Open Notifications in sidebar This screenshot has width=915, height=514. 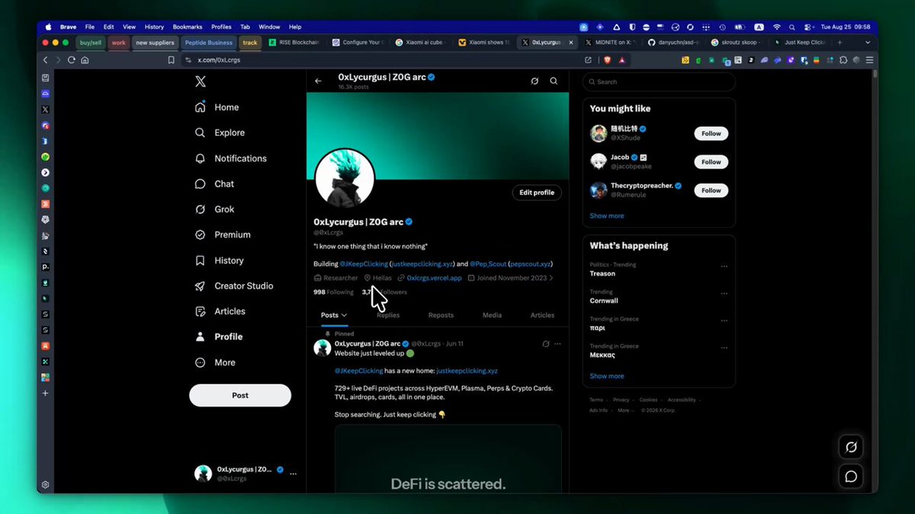[230, 158]
